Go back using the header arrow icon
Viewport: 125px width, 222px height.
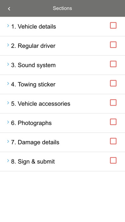(9, 9)
